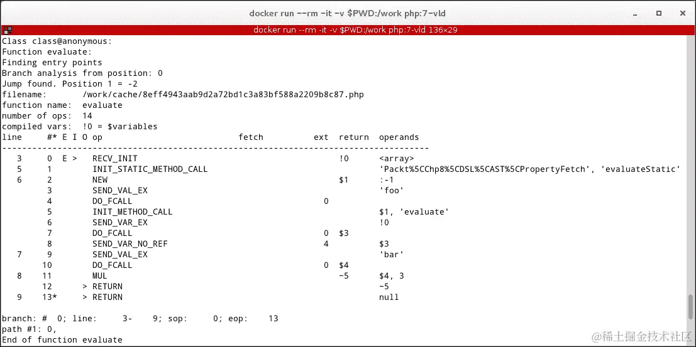Click the op number '13*'

point(50,296)
